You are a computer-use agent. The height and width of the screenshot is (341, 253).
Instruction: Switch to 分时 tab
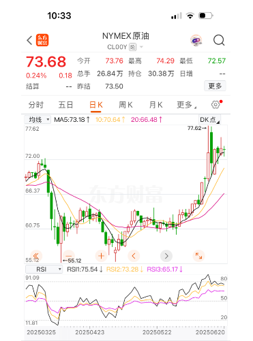click(x=36, y=105)
